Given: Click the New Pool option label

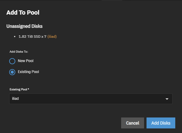Looking at the screenshot, I should click(25, 61).
